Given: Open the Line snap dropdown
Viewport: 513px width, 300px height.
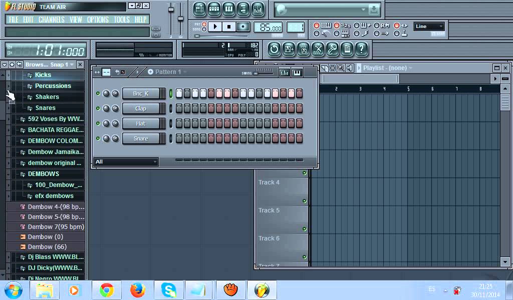Looking at the screenshot, I should pyautogui.click(x=429, y=26).
